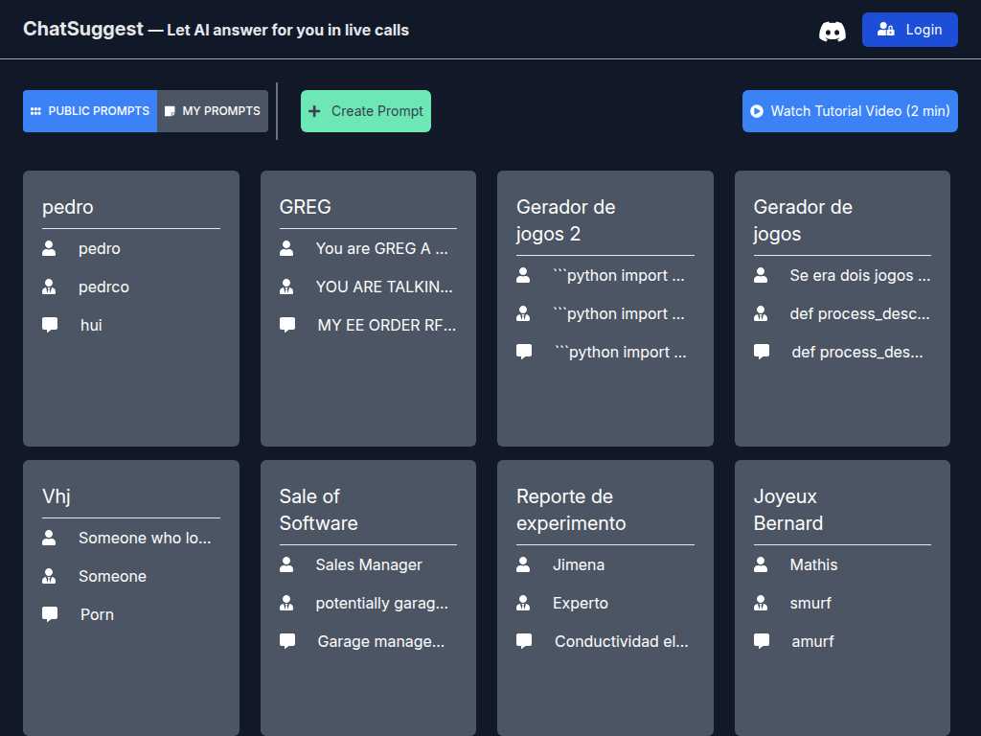Viewport: 981px width, 736px height.
Task: Switch to the Public Prompts tab
Action: coord(90,111)
